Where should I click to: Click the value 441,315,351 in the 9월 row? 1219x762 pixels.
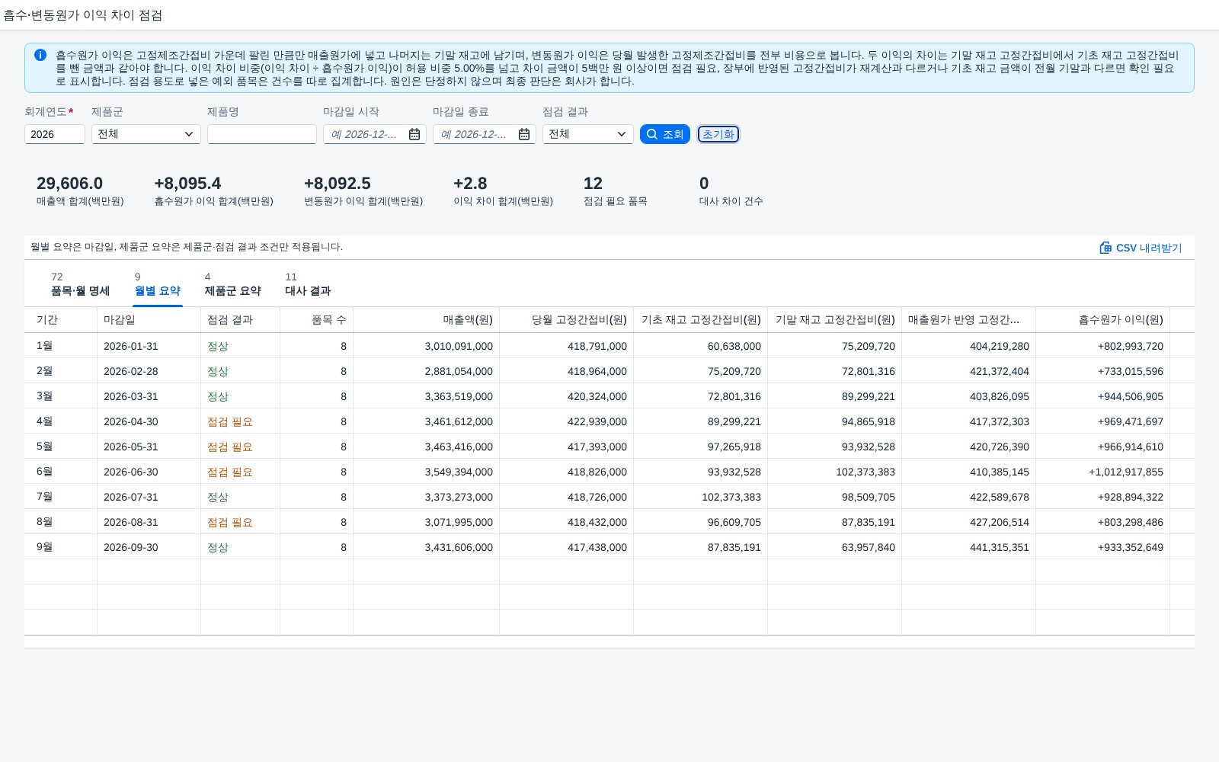pos(1000,547)
